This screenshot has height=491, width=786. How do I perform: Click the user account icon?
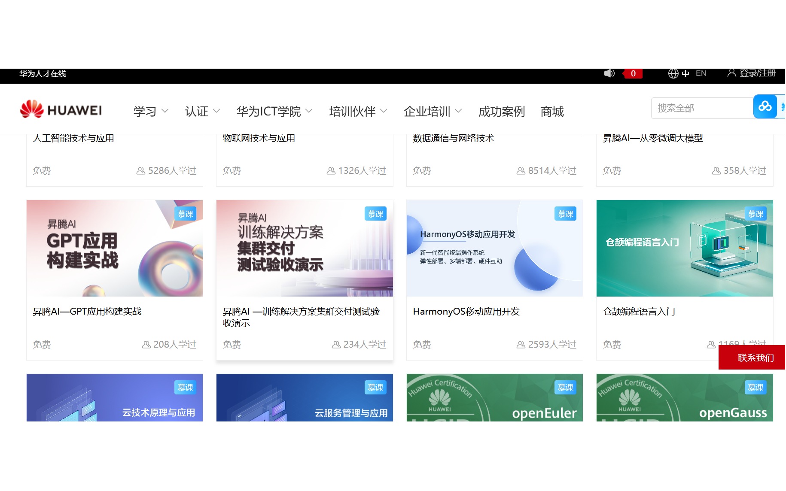(731, 73)
